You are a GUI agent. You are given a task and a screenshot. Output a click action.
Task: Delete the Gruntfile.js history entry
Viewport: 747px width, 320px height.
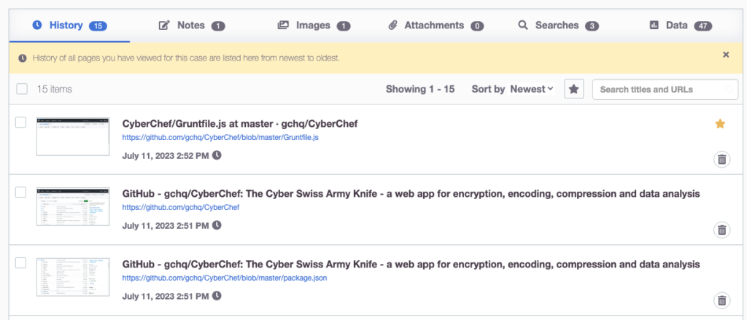click(721, 160)
